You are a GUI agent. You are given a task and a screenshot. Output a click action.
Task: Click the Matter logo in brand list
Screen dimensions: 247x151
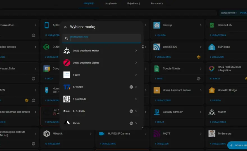coord(67,51)
